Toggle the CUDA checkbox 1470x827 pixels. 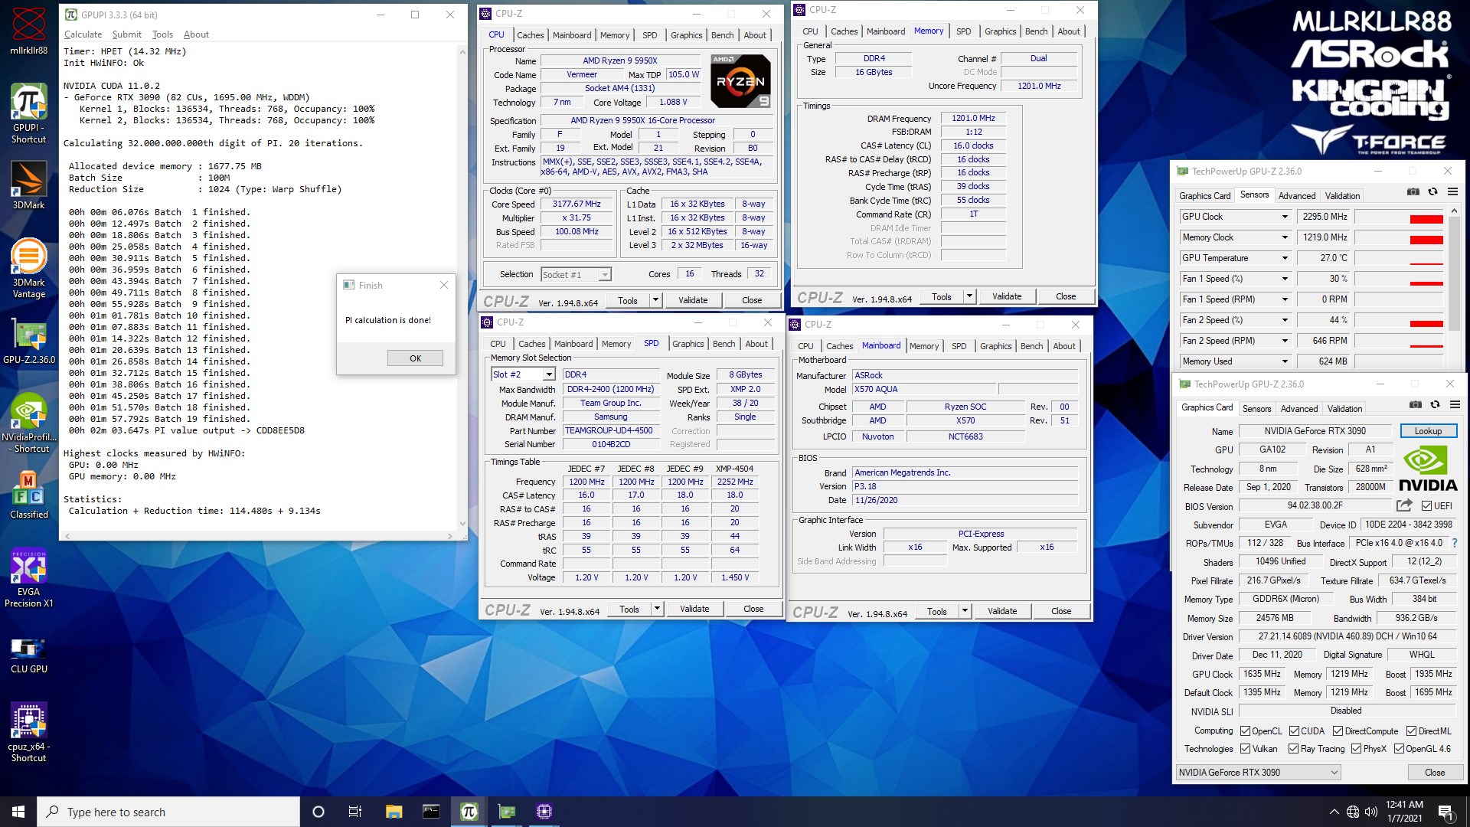(1294, 731)
